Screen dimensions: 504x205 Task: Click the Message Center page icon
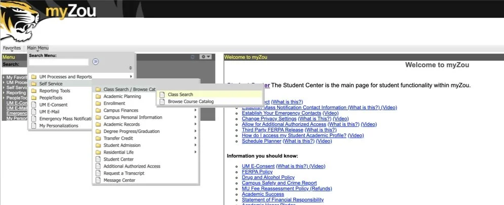98,180
